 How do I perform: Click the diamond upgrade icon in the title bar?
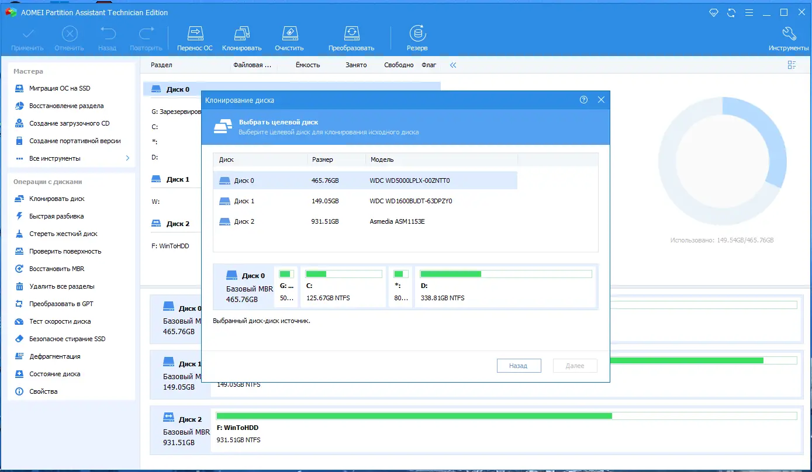(x=714, y=12)
